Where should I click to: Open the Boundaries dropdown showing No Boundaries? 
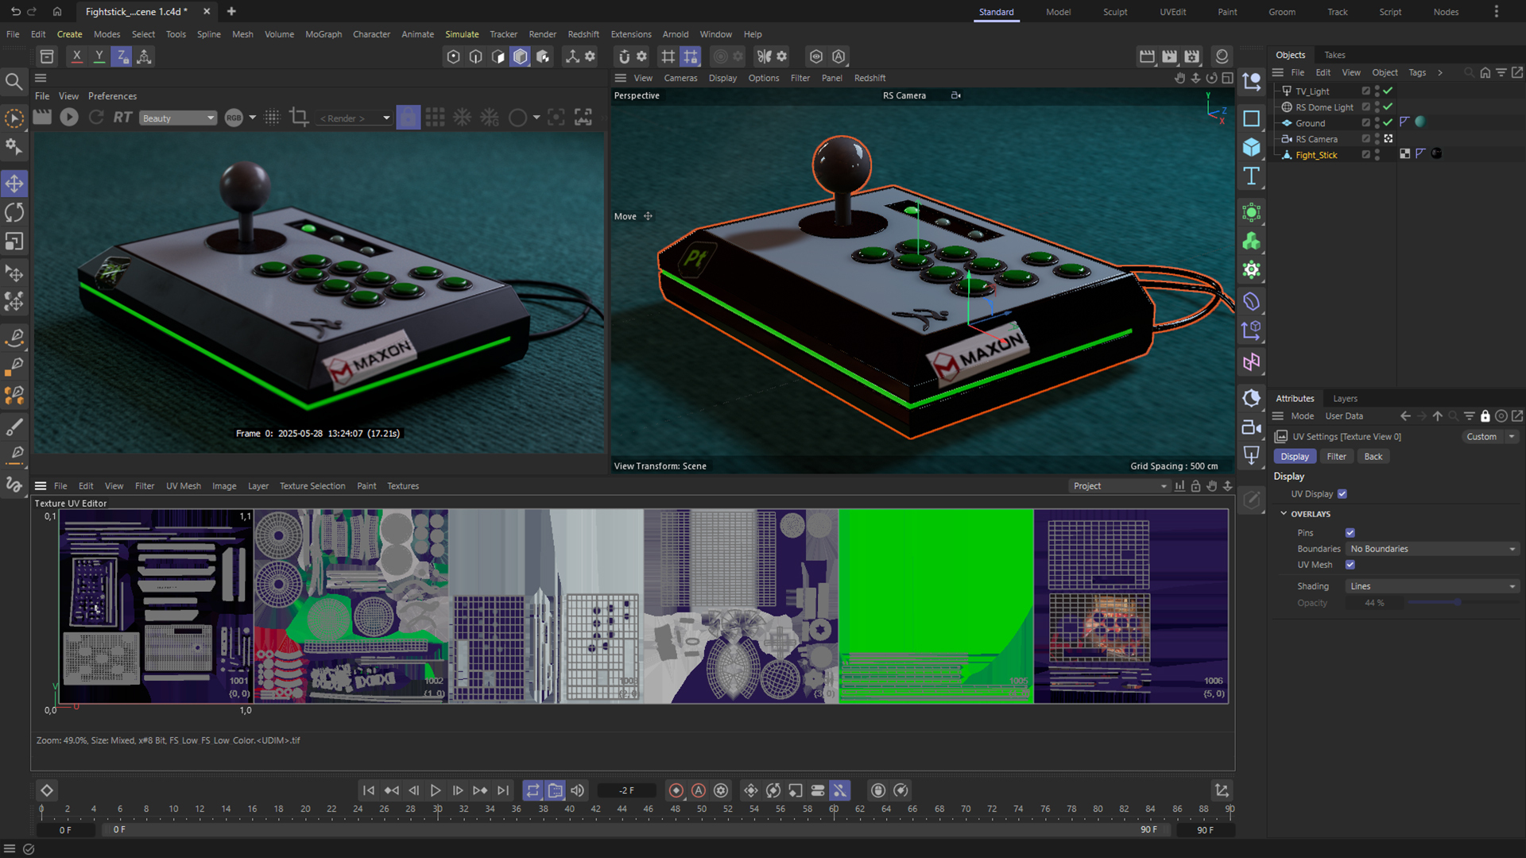point(1431,549)
